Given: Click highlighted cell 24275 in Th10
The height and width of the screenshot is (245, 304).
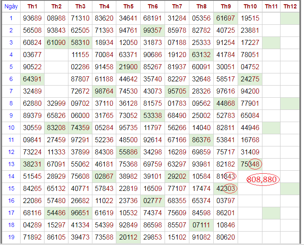Looking at the screenshot, I should [x=250, y=79].
